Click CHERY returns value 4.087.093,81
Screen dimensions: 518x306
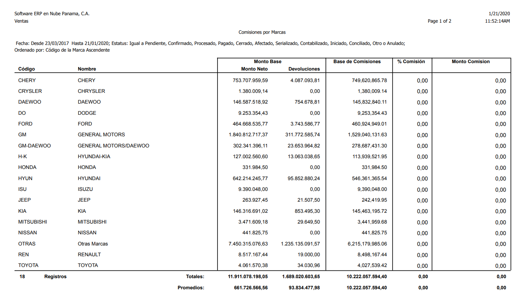[305, 80]
